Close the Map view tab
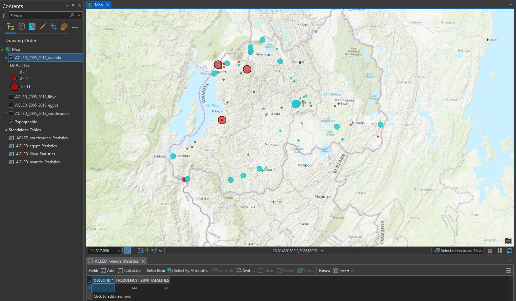 click(x=107, y=5)
